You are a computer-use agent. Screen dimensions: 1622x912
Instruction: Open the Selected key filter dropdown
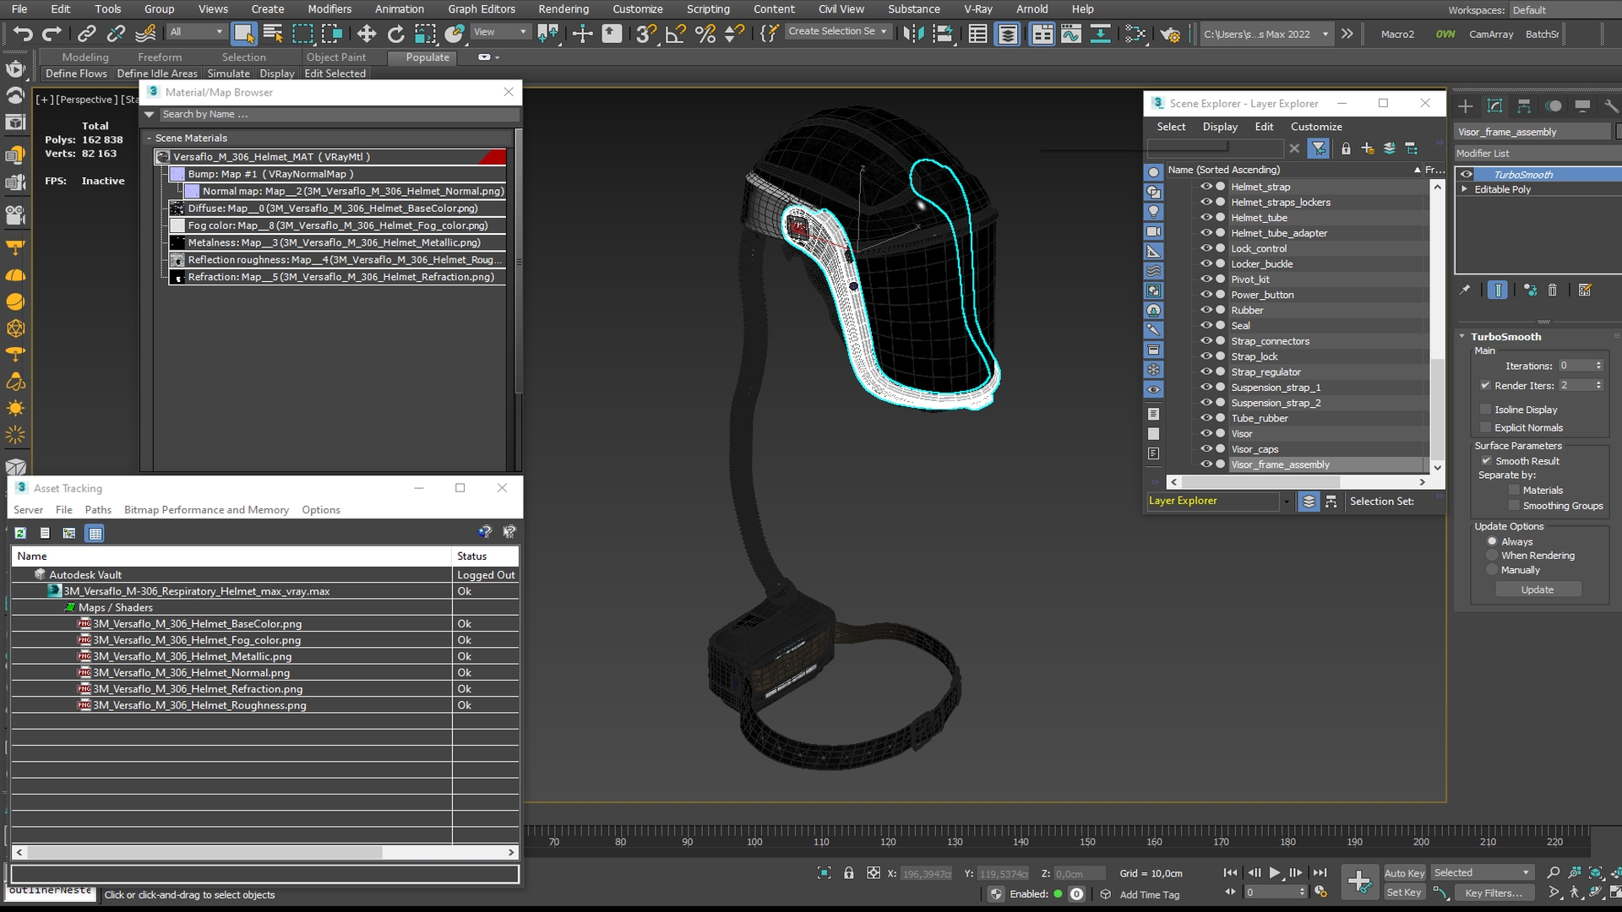(1482, 872)
